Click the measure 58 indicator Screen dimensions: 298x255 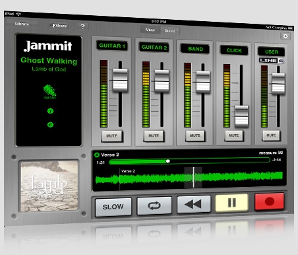point(271,153)
